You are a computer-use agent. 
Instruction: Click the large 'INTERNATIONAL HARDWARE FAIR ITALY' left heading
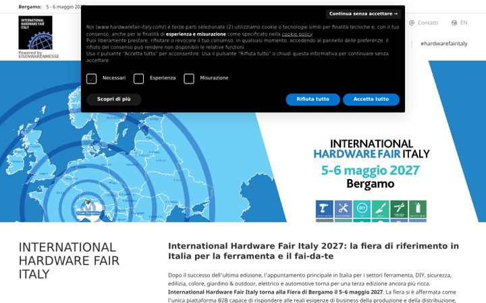[x=69, y=261]
